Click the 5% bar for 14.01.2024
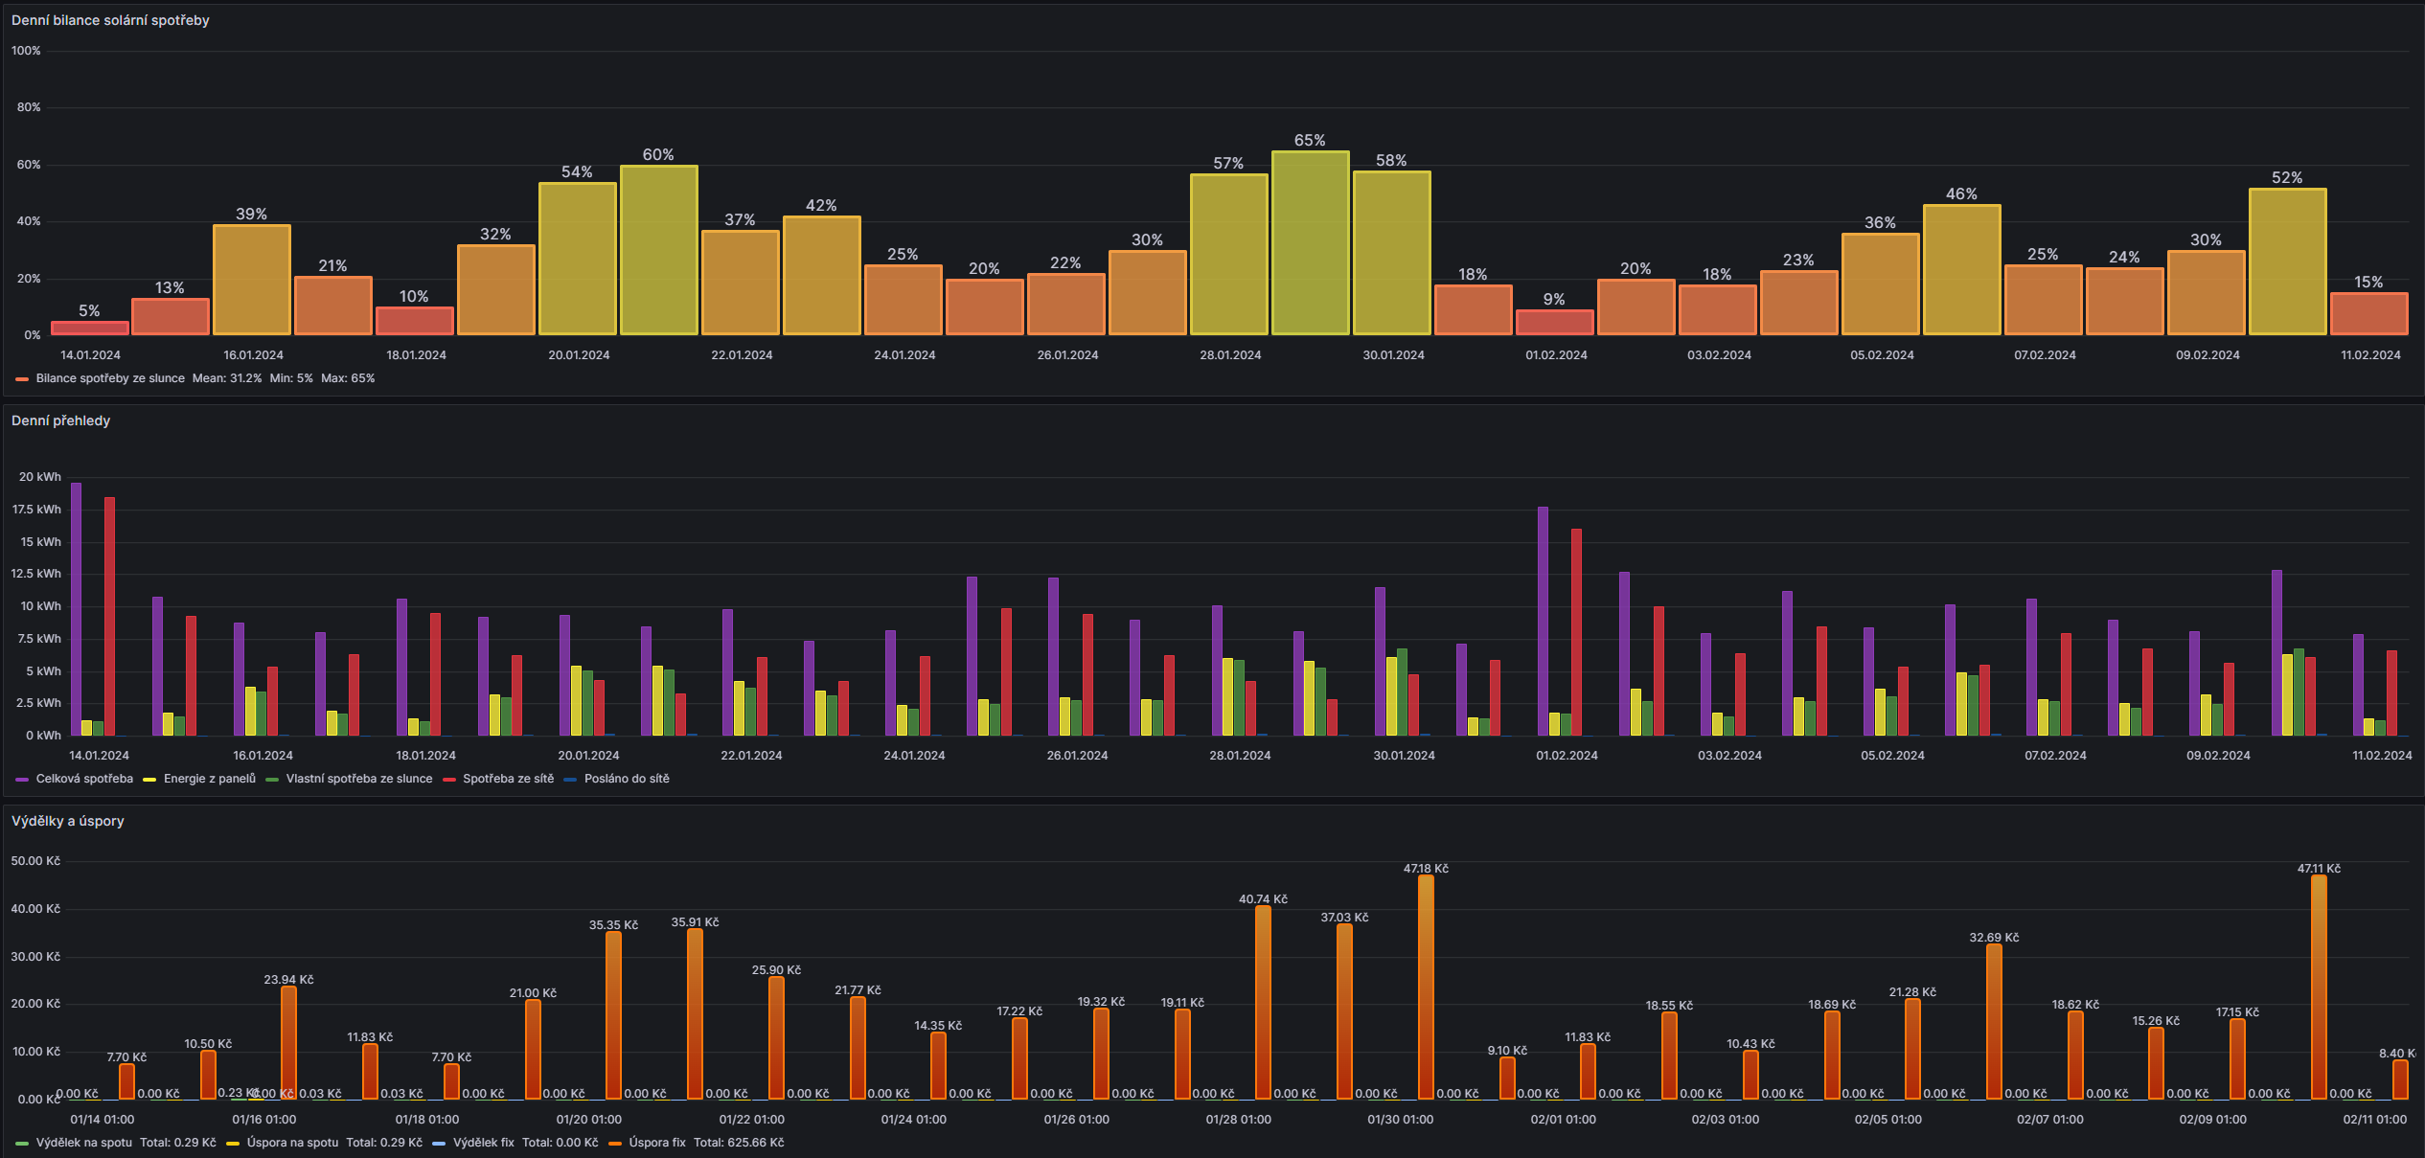 (x=89, y=328)
